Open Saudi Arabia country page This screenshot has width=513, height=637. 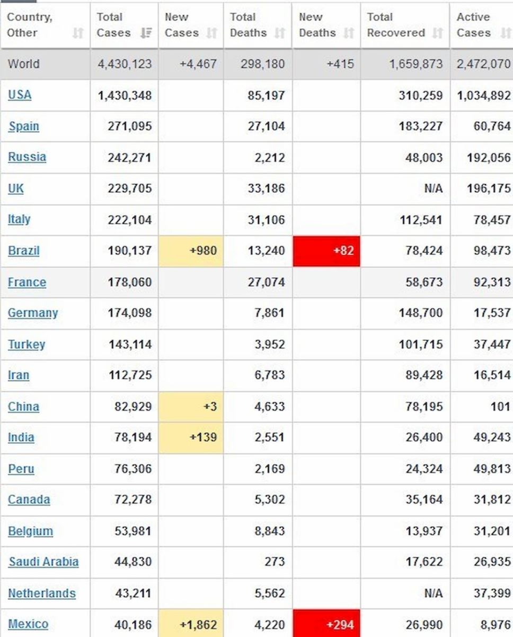click(43, 562)
